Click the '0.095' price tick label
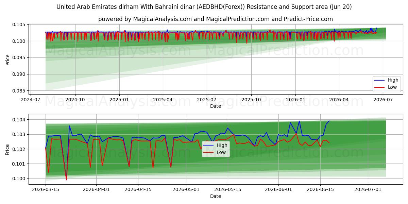 tap(19, 57)
